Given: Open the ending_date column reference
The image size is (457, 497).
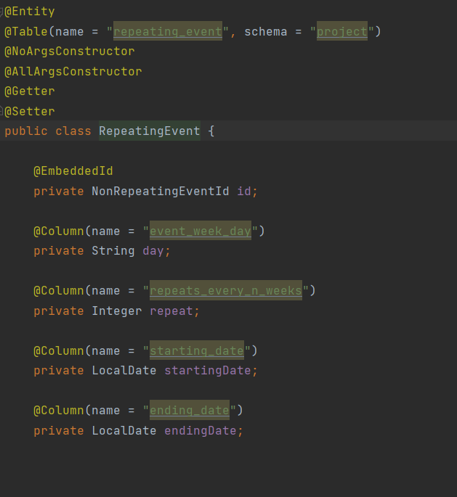Looking at the screenshot, I should coord(189,411).
